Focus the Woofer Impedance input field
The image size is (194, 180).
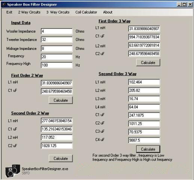click(x=57, y=31)
